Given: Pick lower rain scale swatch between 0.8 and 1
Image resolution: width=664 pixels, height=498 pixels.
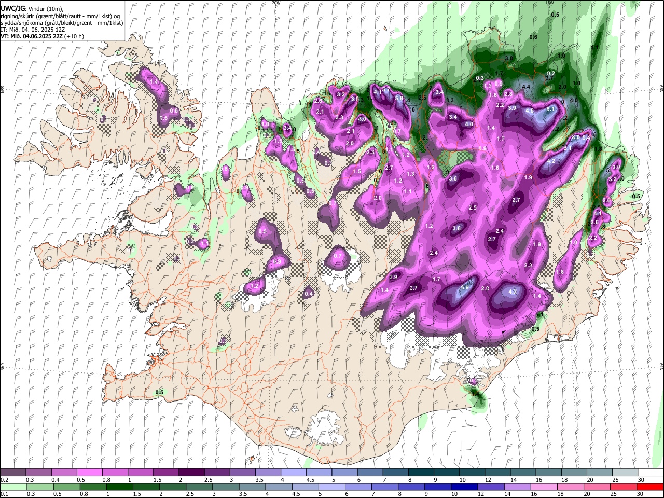Looking at the screenshot, I should click(93, 487).
